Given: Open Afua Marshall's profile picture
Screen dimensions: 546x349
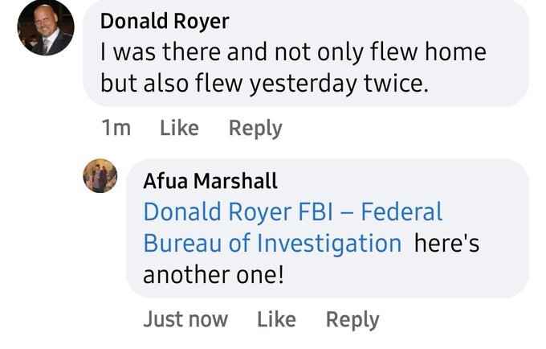Looking at the screenshot, I should click(x=100, y=175).
